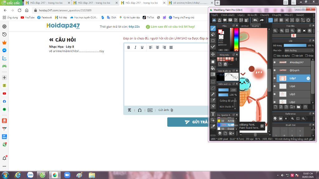Switch to the Untitled canvas tab
Viewport: 319px width, 179px height.
coord(245,26)
